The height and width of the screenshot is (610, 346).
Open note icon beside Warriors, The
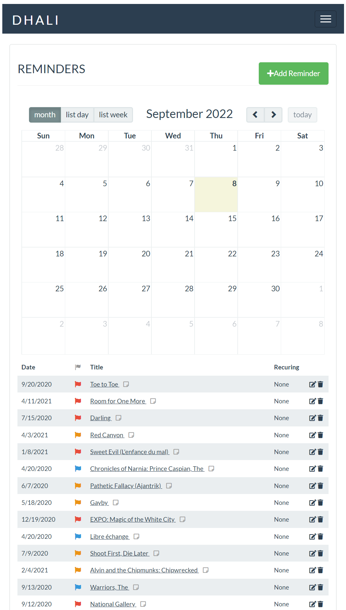(136, 587)
